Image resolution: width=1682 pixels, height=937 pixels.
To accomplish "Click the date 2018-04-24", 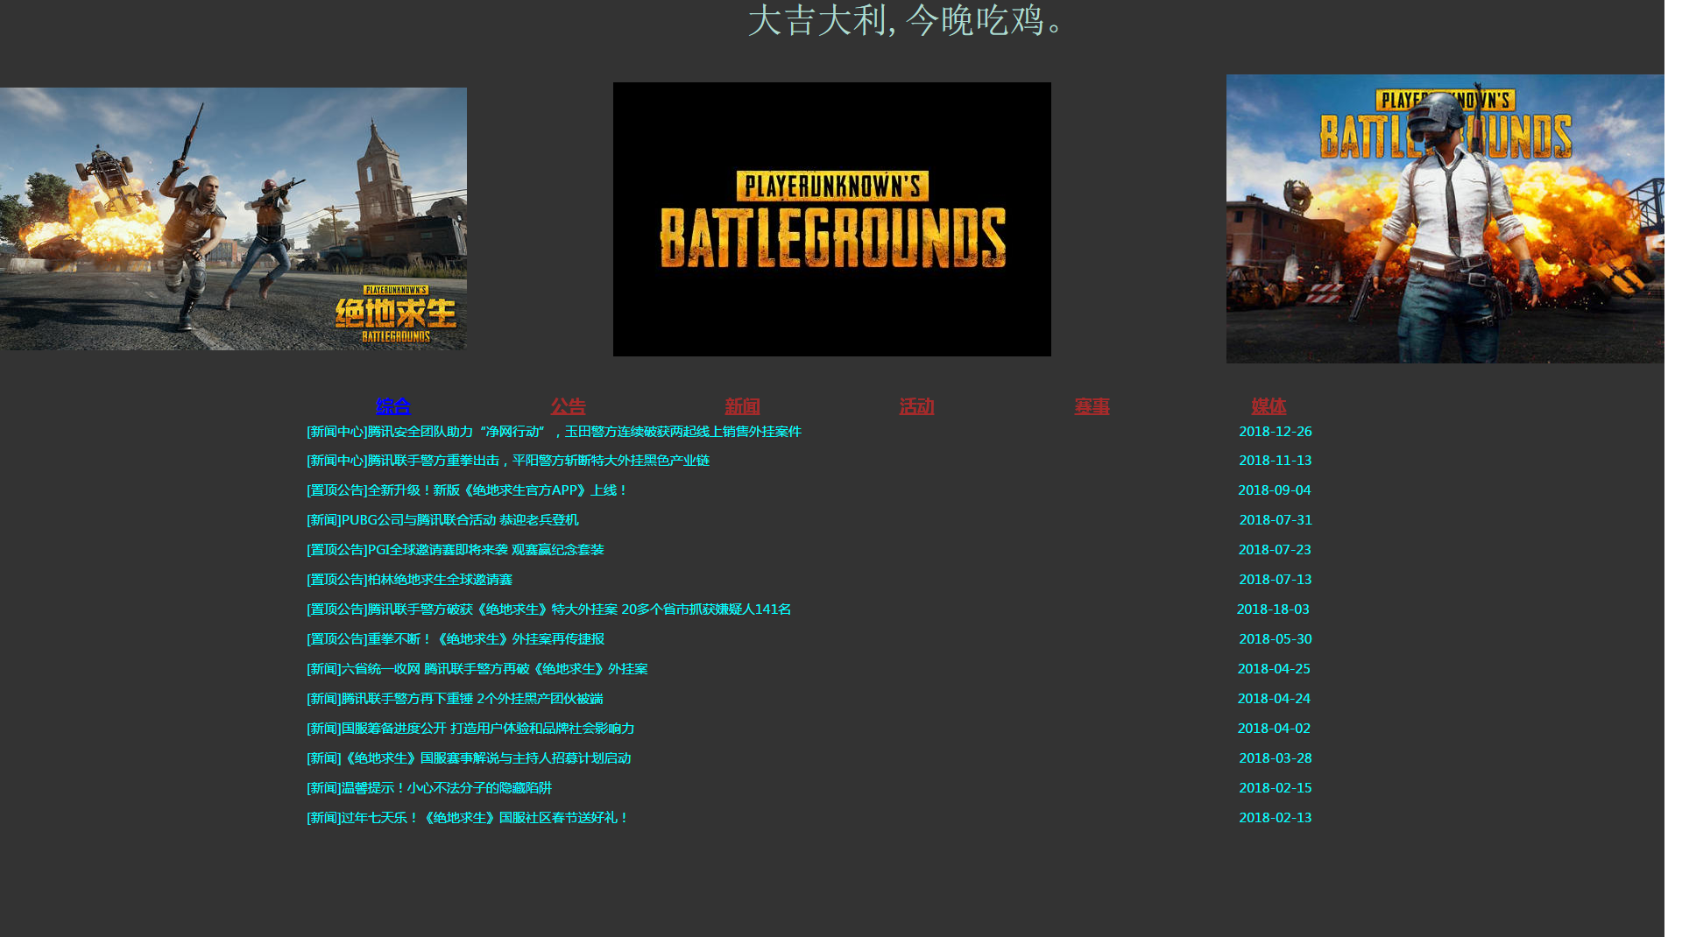I will coord(1274,699).
